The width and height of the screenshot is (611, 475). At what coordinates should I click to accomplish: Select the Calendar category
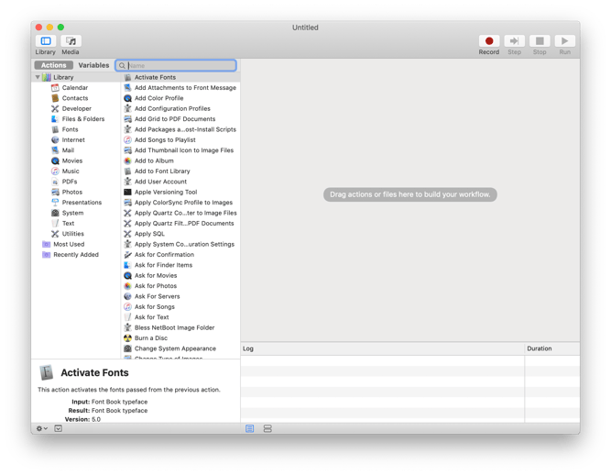click(x=75, y=88)
